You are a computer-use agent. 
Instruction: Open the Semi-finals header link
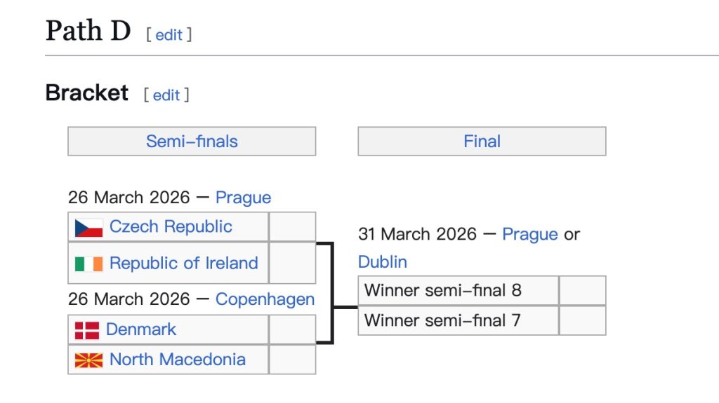[x=192, y=142]
